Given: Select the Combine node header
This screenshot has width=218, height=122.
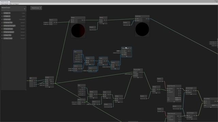Looking at the screenshot, I should (x=49, y=78).
